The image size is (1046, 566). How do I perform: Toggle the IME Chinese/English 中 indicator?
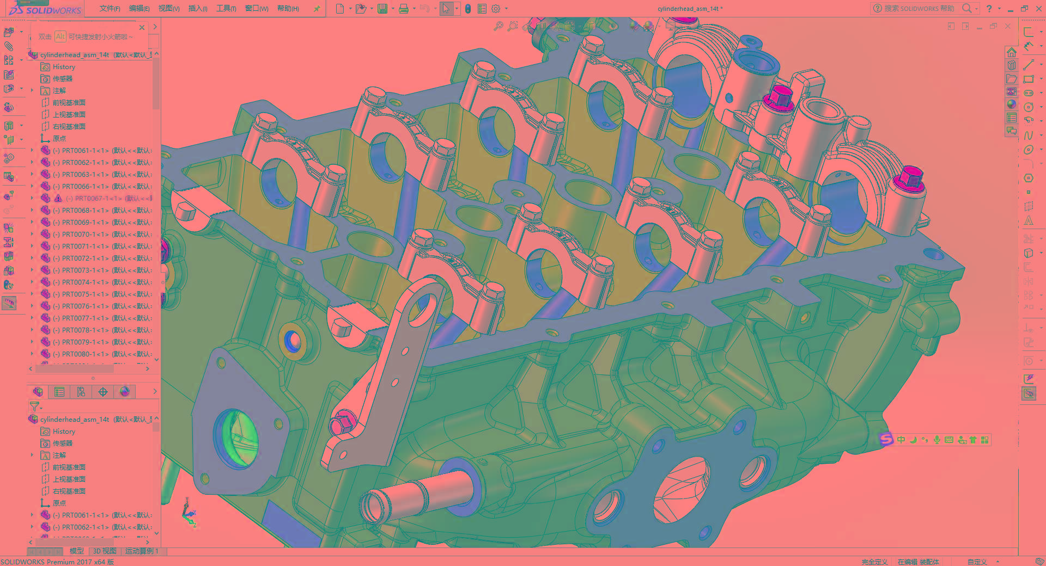pyautogui.click(x=901, y=440)
